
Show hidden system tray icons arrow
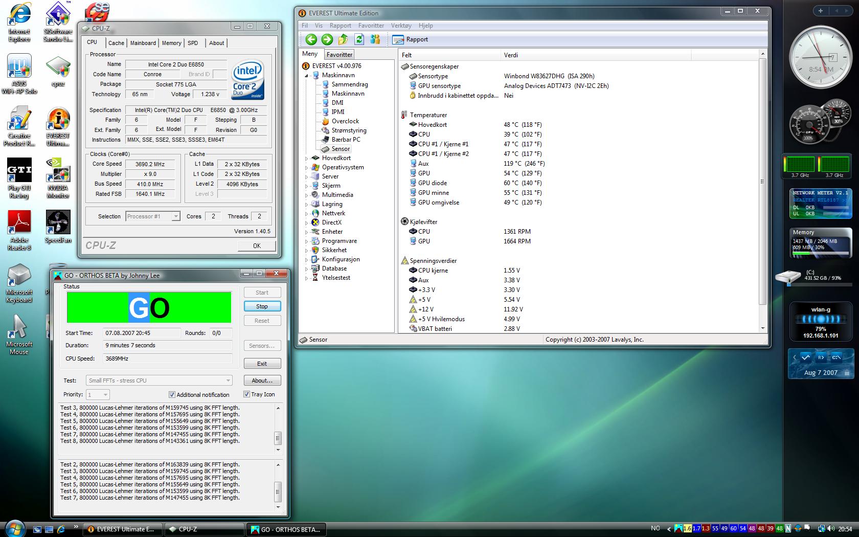[x=669, y=529]
